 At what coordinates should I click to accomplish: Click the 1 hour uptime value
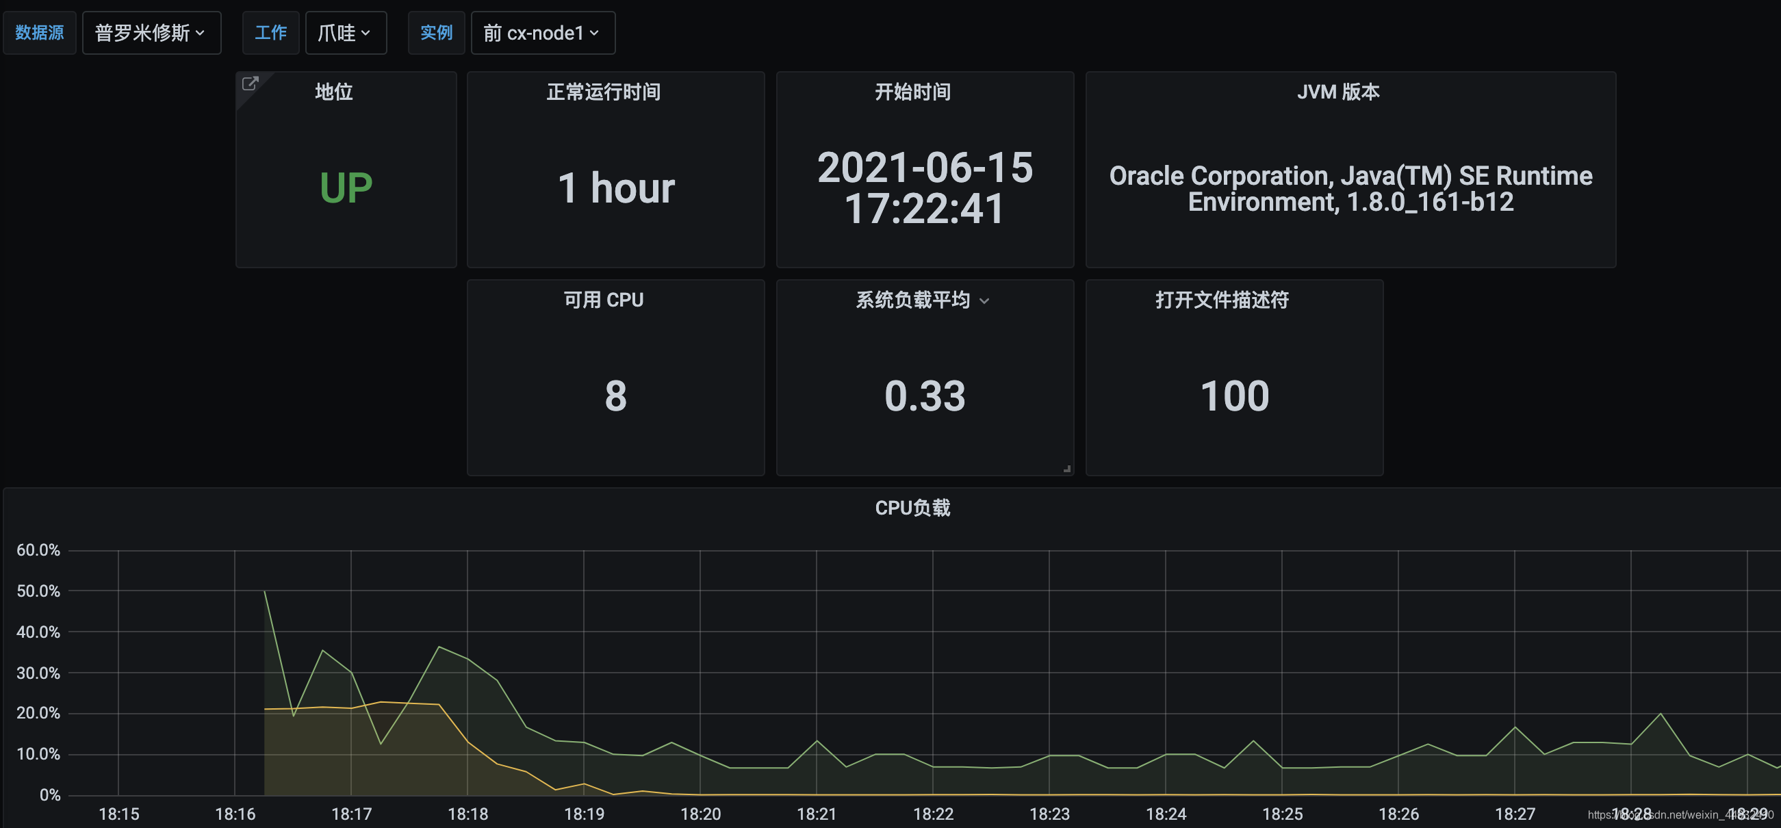(616, 187)
